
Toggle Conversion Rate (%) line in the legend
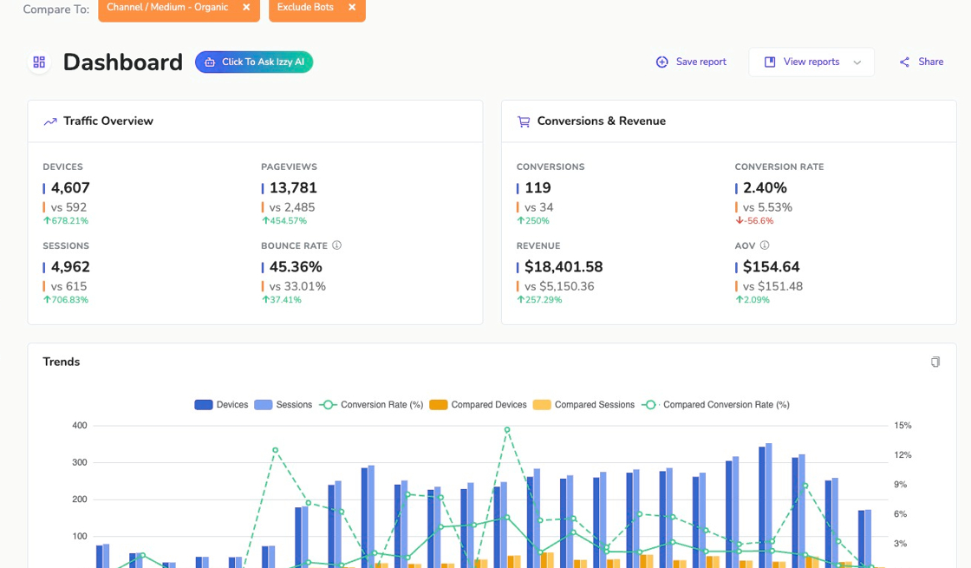coord(372,405)
